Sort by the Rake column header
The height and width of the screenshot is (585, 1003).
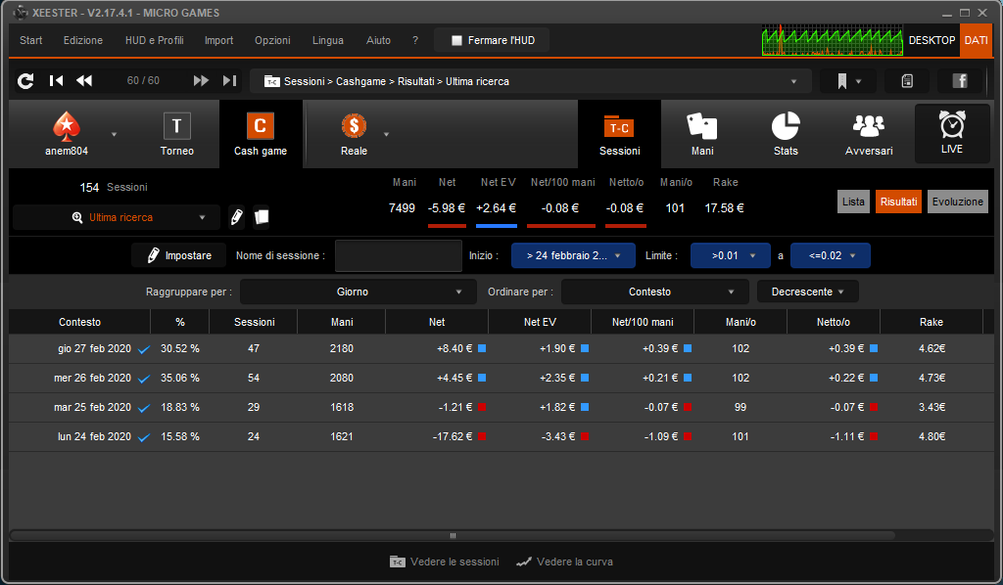(931, 322)
